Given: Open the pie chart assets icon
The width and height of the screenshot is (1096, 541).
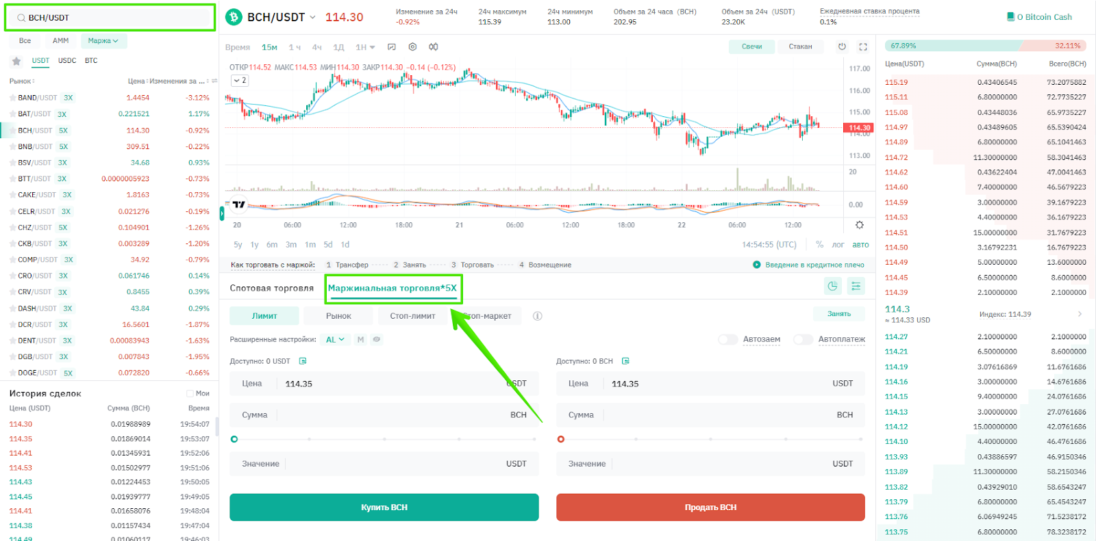Looking at the screenshot, I should tap(833, 287).
